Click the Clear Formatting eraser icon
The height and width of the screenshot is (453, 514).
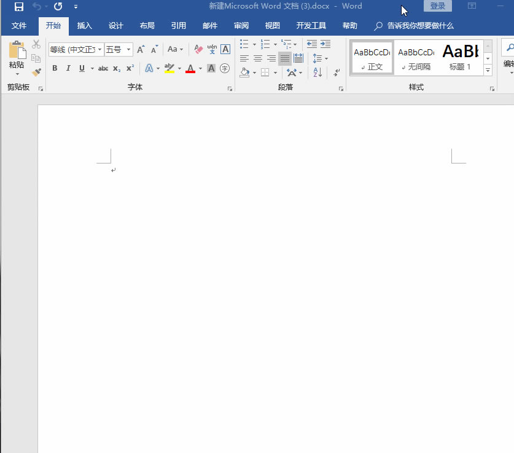(x=198, y=49)
